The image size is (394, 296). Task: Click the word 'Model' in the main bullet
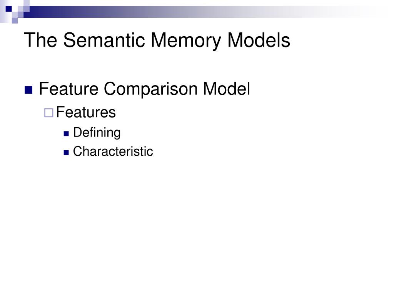226,89
